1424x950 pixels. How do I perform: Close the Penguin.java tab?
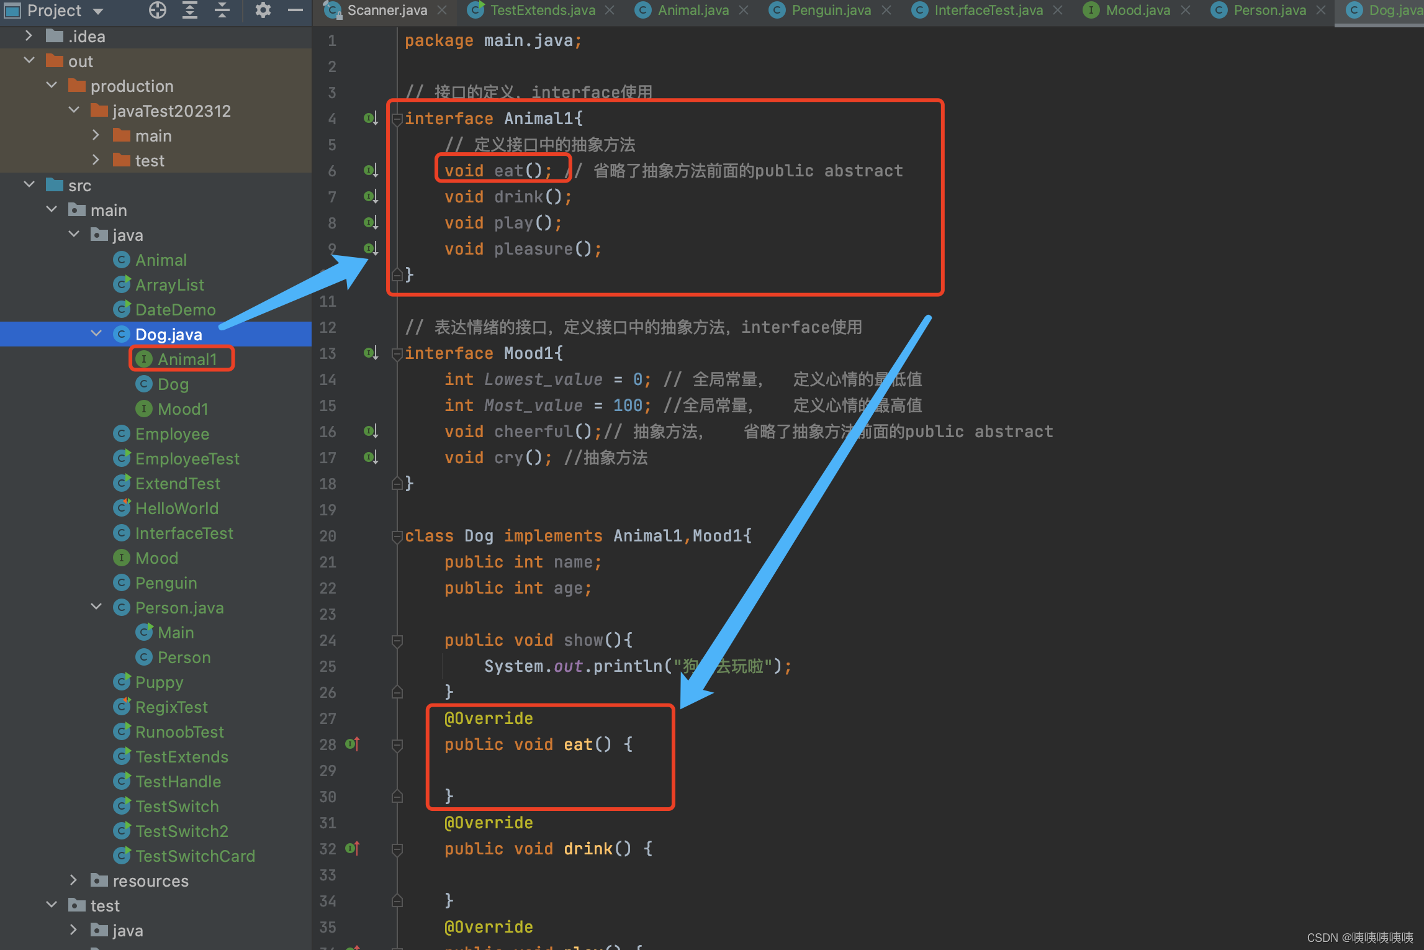click(x=886, y=11)
